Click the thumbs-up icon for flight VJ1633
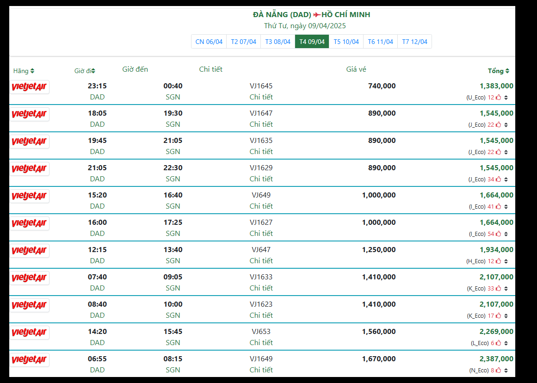The width and height of the screenshot is (537, 383). tap(498, 289)
